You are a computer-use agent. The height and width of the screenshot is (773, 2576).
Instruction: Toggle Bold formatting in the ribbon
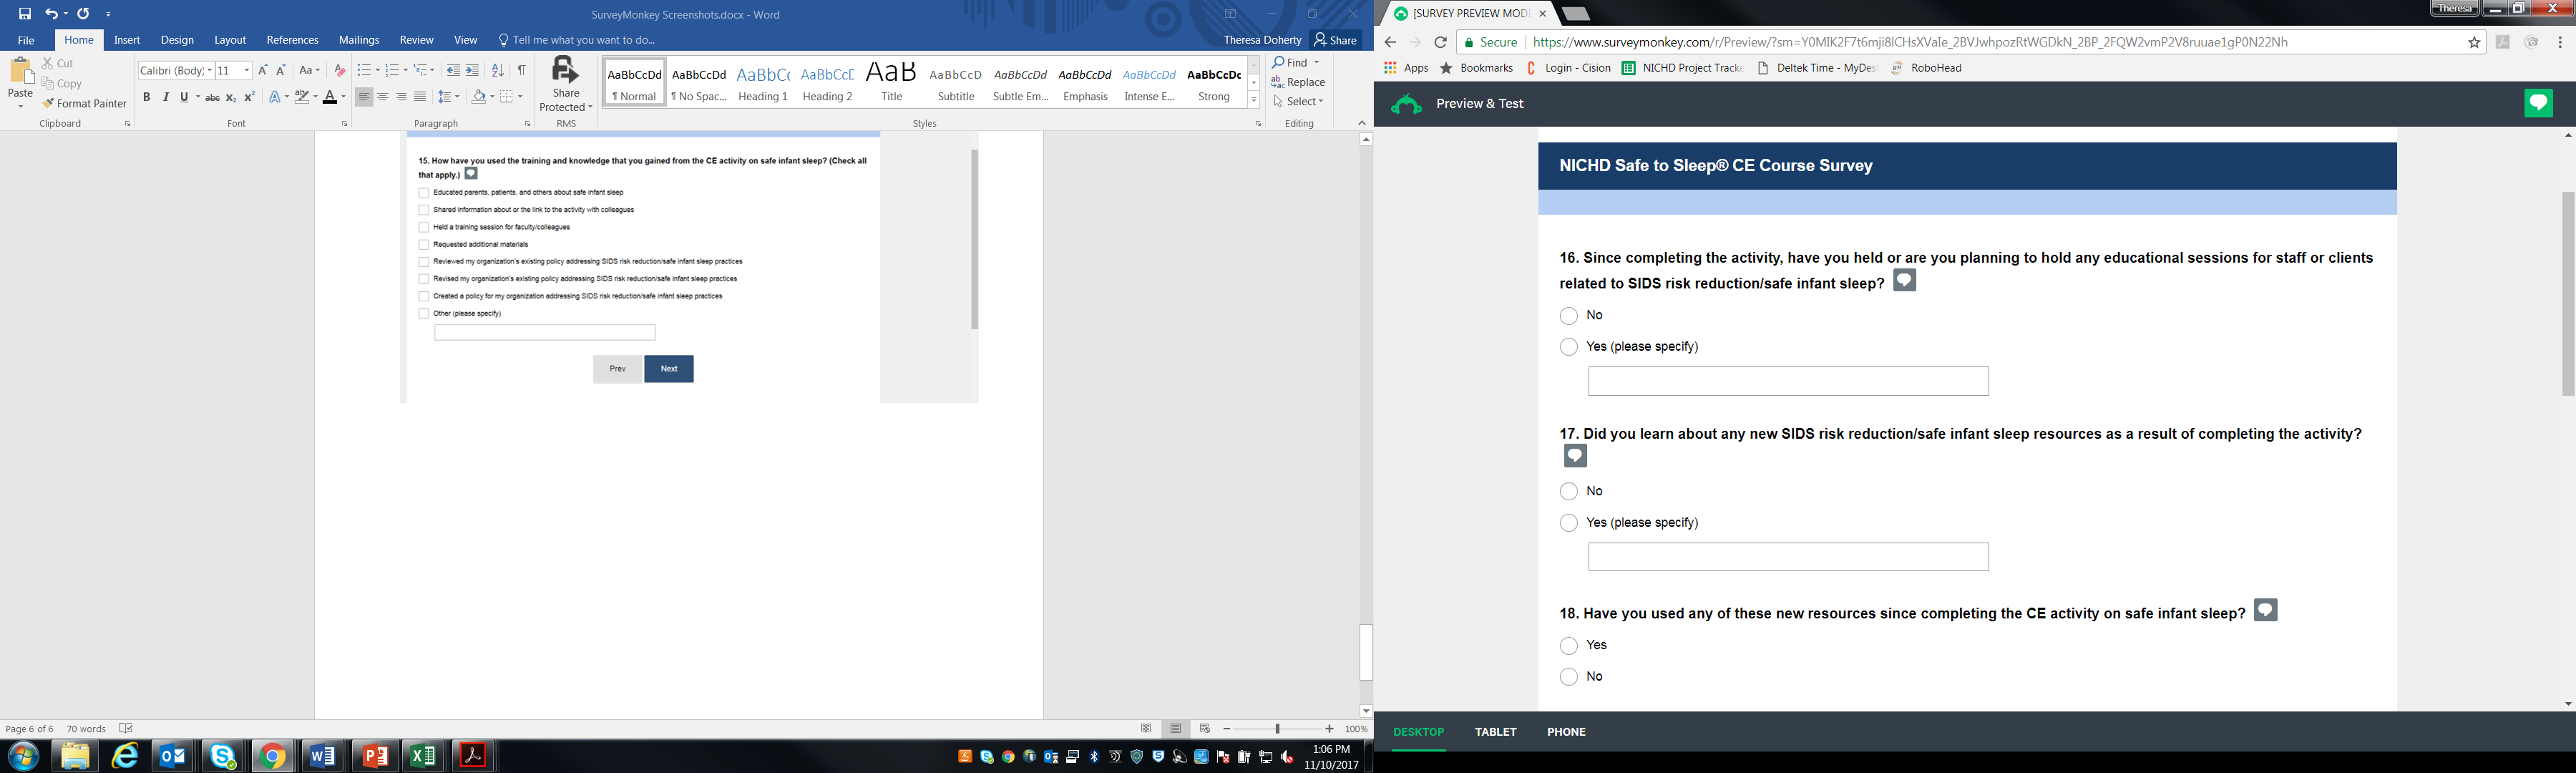[x=146, y=97]
